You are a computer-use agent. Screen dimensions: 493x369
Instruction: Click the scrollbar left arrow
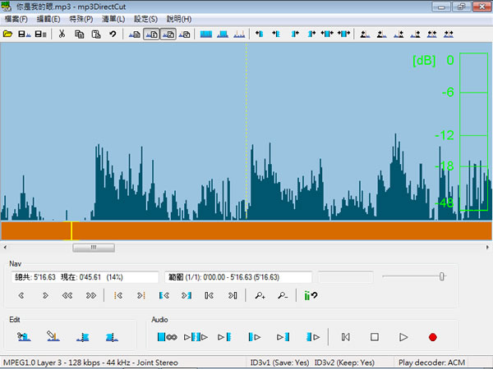5,248
